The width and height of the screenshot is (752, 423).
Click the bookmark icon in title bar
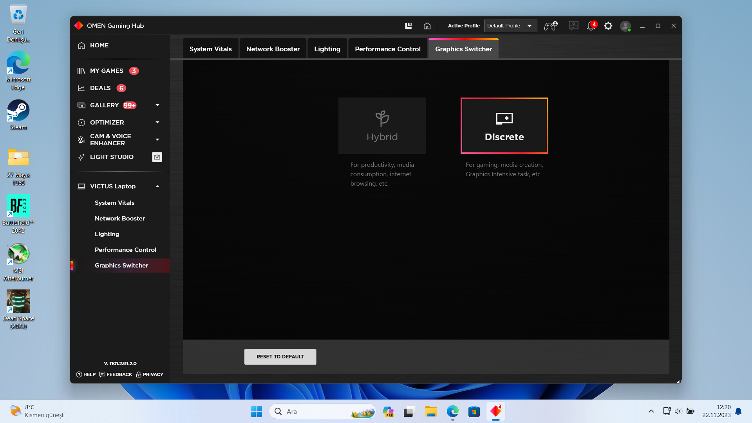[408, 26]
